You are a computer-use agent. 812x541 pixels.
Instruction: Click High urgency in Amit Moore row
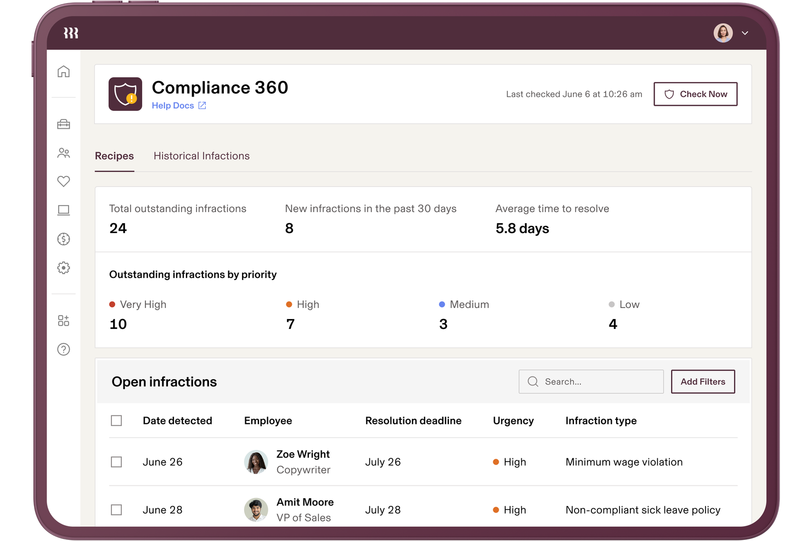510,510
